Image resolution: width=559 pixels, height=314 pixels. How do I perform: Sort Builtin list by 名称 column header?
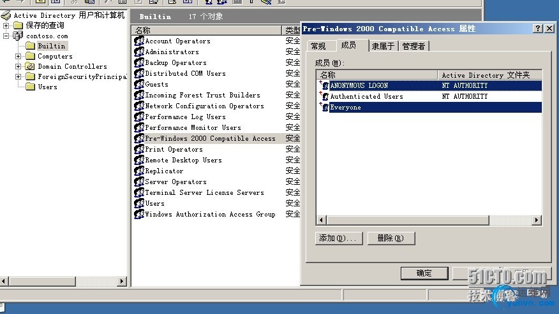click(x=206, y=31)
